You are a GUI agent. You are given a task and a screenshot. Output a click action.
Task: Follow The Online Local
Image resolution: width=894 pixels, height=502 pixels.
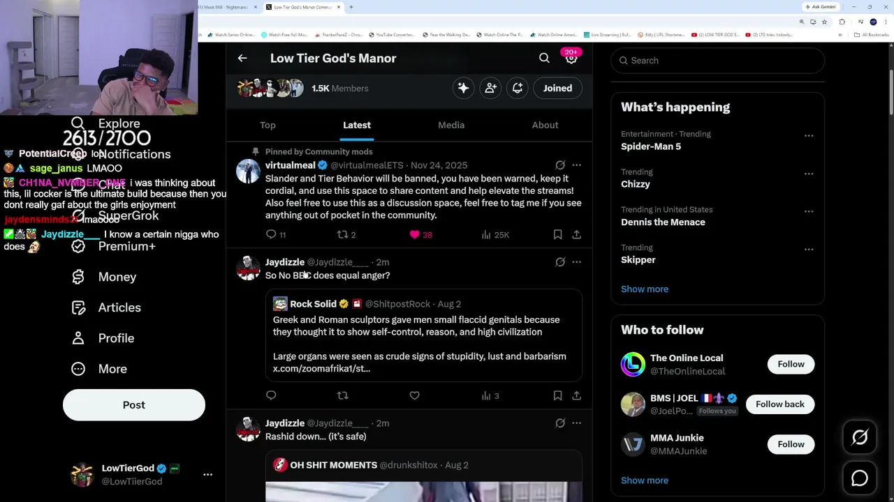point(791,364)
